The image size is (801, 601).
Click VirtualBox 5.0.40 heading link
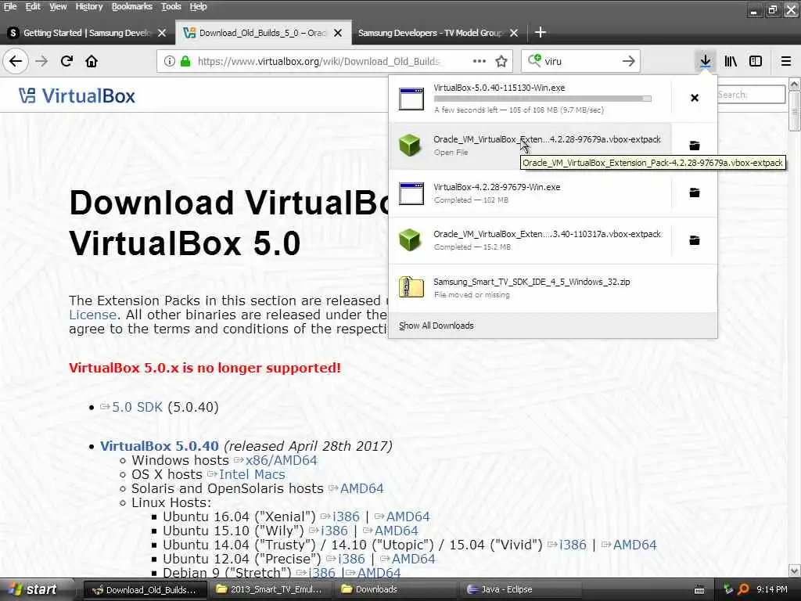coord(160,446)
